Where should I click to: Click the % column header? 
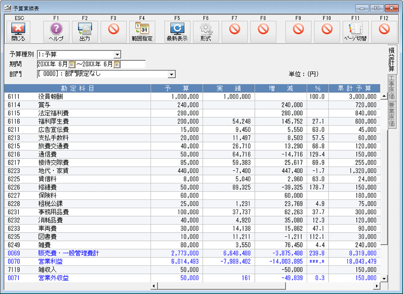pyautogui.click(x=317, y=89)
